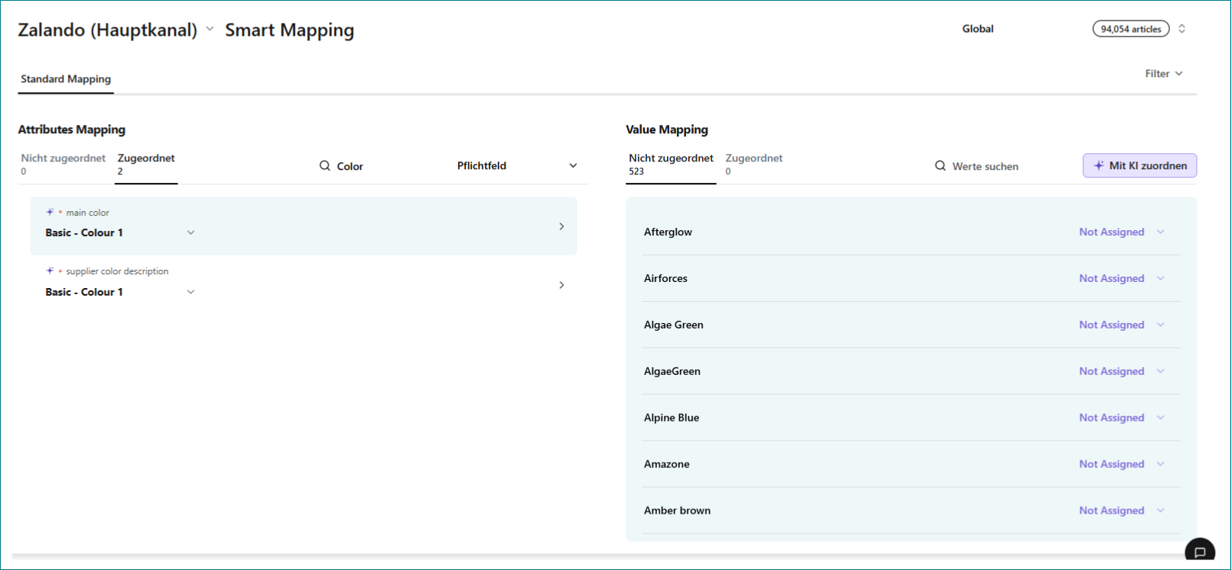The image size is (1231, 570).
Task: Switch to Nicht zugeordnet tab in Attributes Mapping
Action: (63, 164)
